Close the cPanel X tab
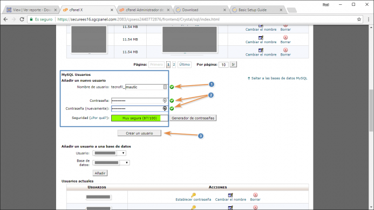Viewport: 374px width, 210px height. click(112, 10)
